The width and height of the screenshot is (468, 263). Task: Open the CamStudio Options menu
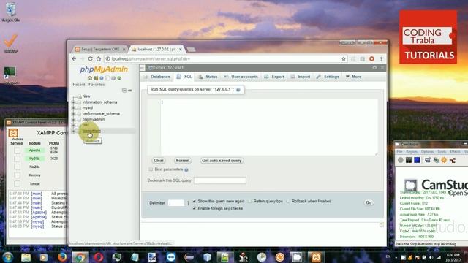tap(427, 152)
